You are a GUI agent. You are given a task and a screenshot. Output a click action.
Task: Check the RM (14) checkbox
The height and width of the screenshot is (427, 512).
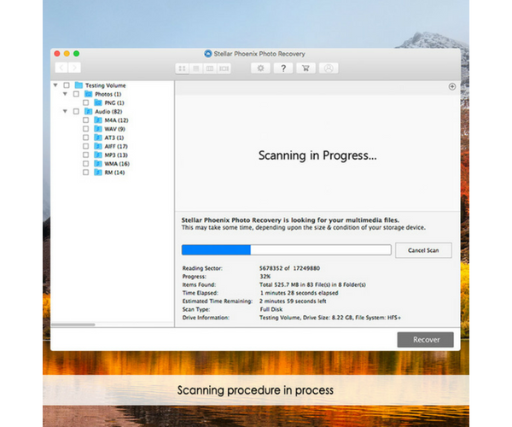85,173
